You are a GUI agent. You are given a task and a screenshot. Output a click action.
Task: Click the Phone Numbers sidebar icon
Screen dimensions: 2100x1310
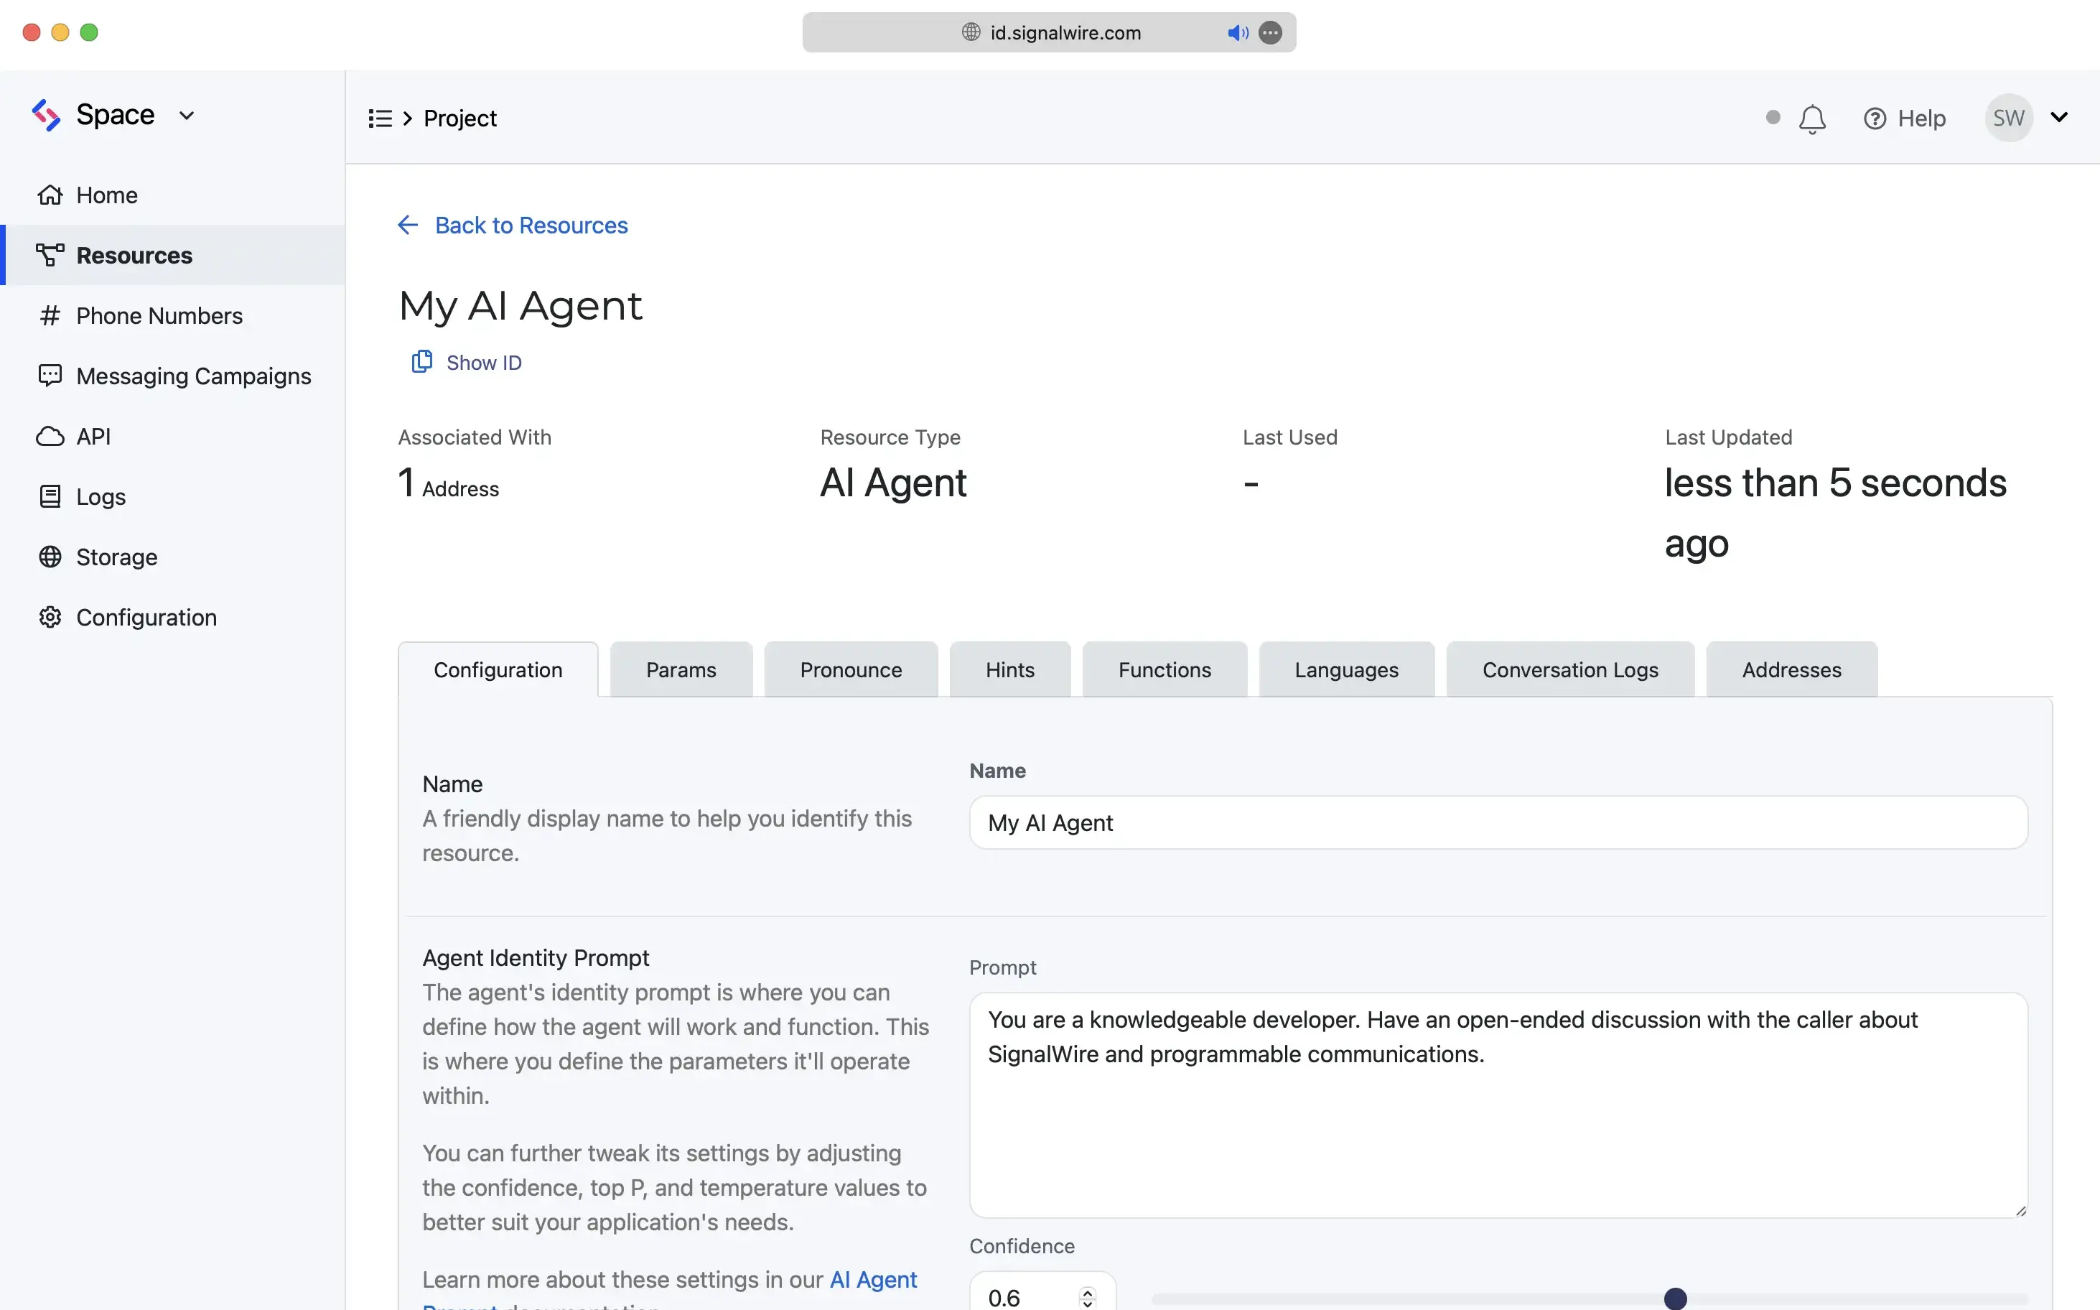(51, 315)
